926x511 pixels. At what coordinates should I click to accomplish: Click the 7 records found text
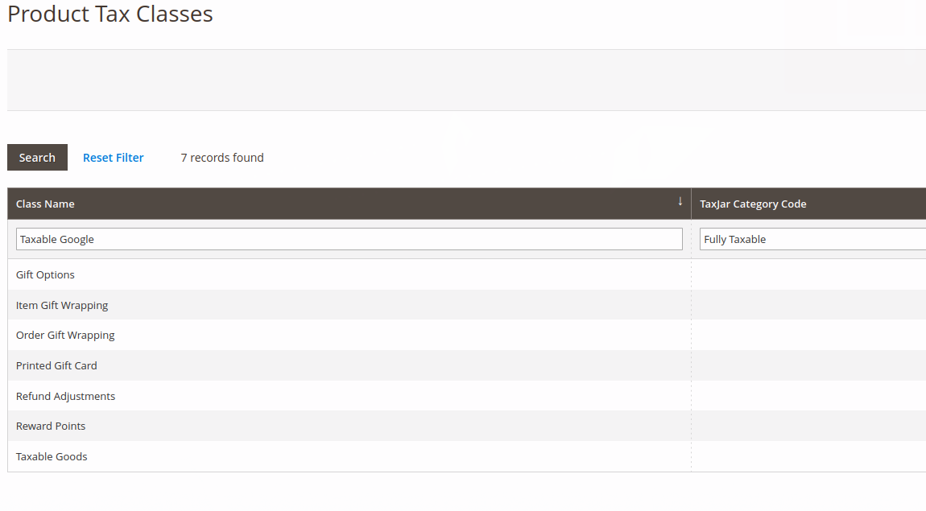pos(222,158)
